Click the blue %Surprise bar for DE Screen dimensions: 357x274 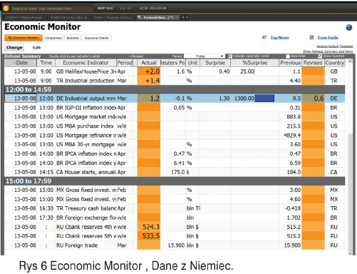(264, 98)
